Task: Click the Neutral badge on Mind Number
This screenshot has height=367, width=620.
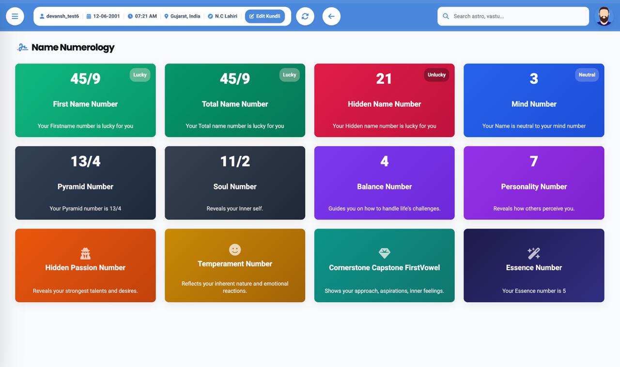Action: pos(587,75)
